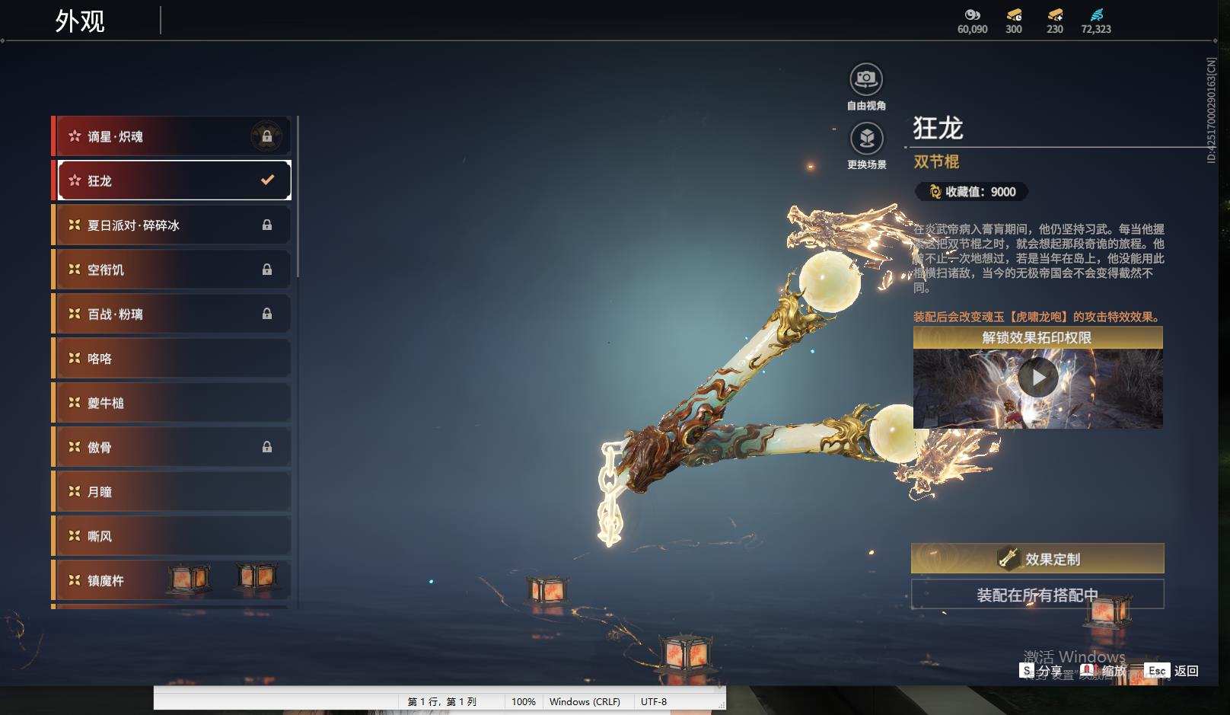The image size is (1230, 715).
Task: Play the effect preview video
Action: coord(1037,378)
